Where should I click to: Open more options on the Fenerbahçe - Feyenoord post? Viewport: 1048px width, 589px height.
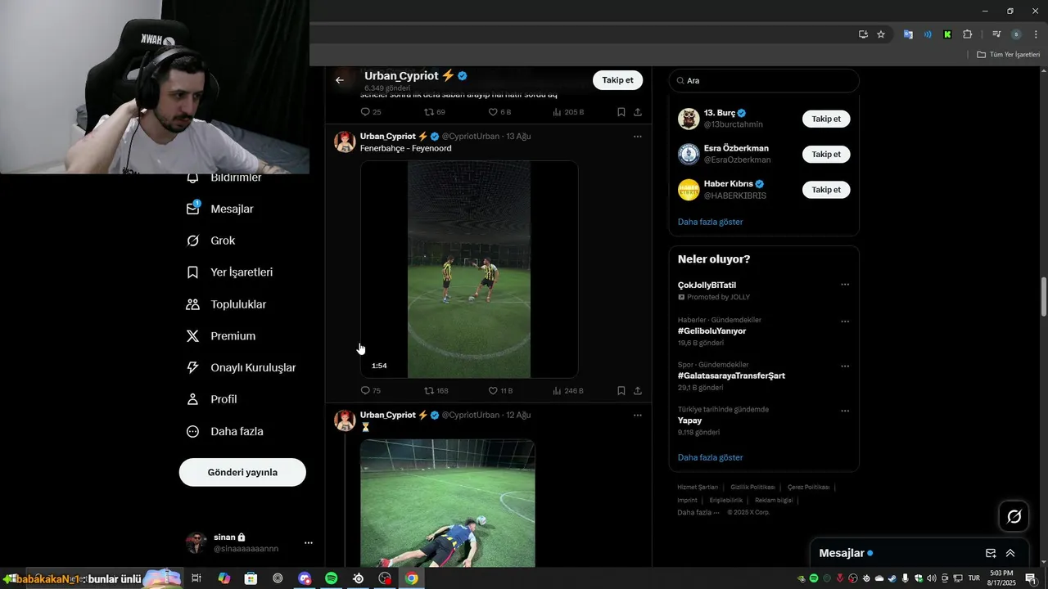[x=638, y=137]
